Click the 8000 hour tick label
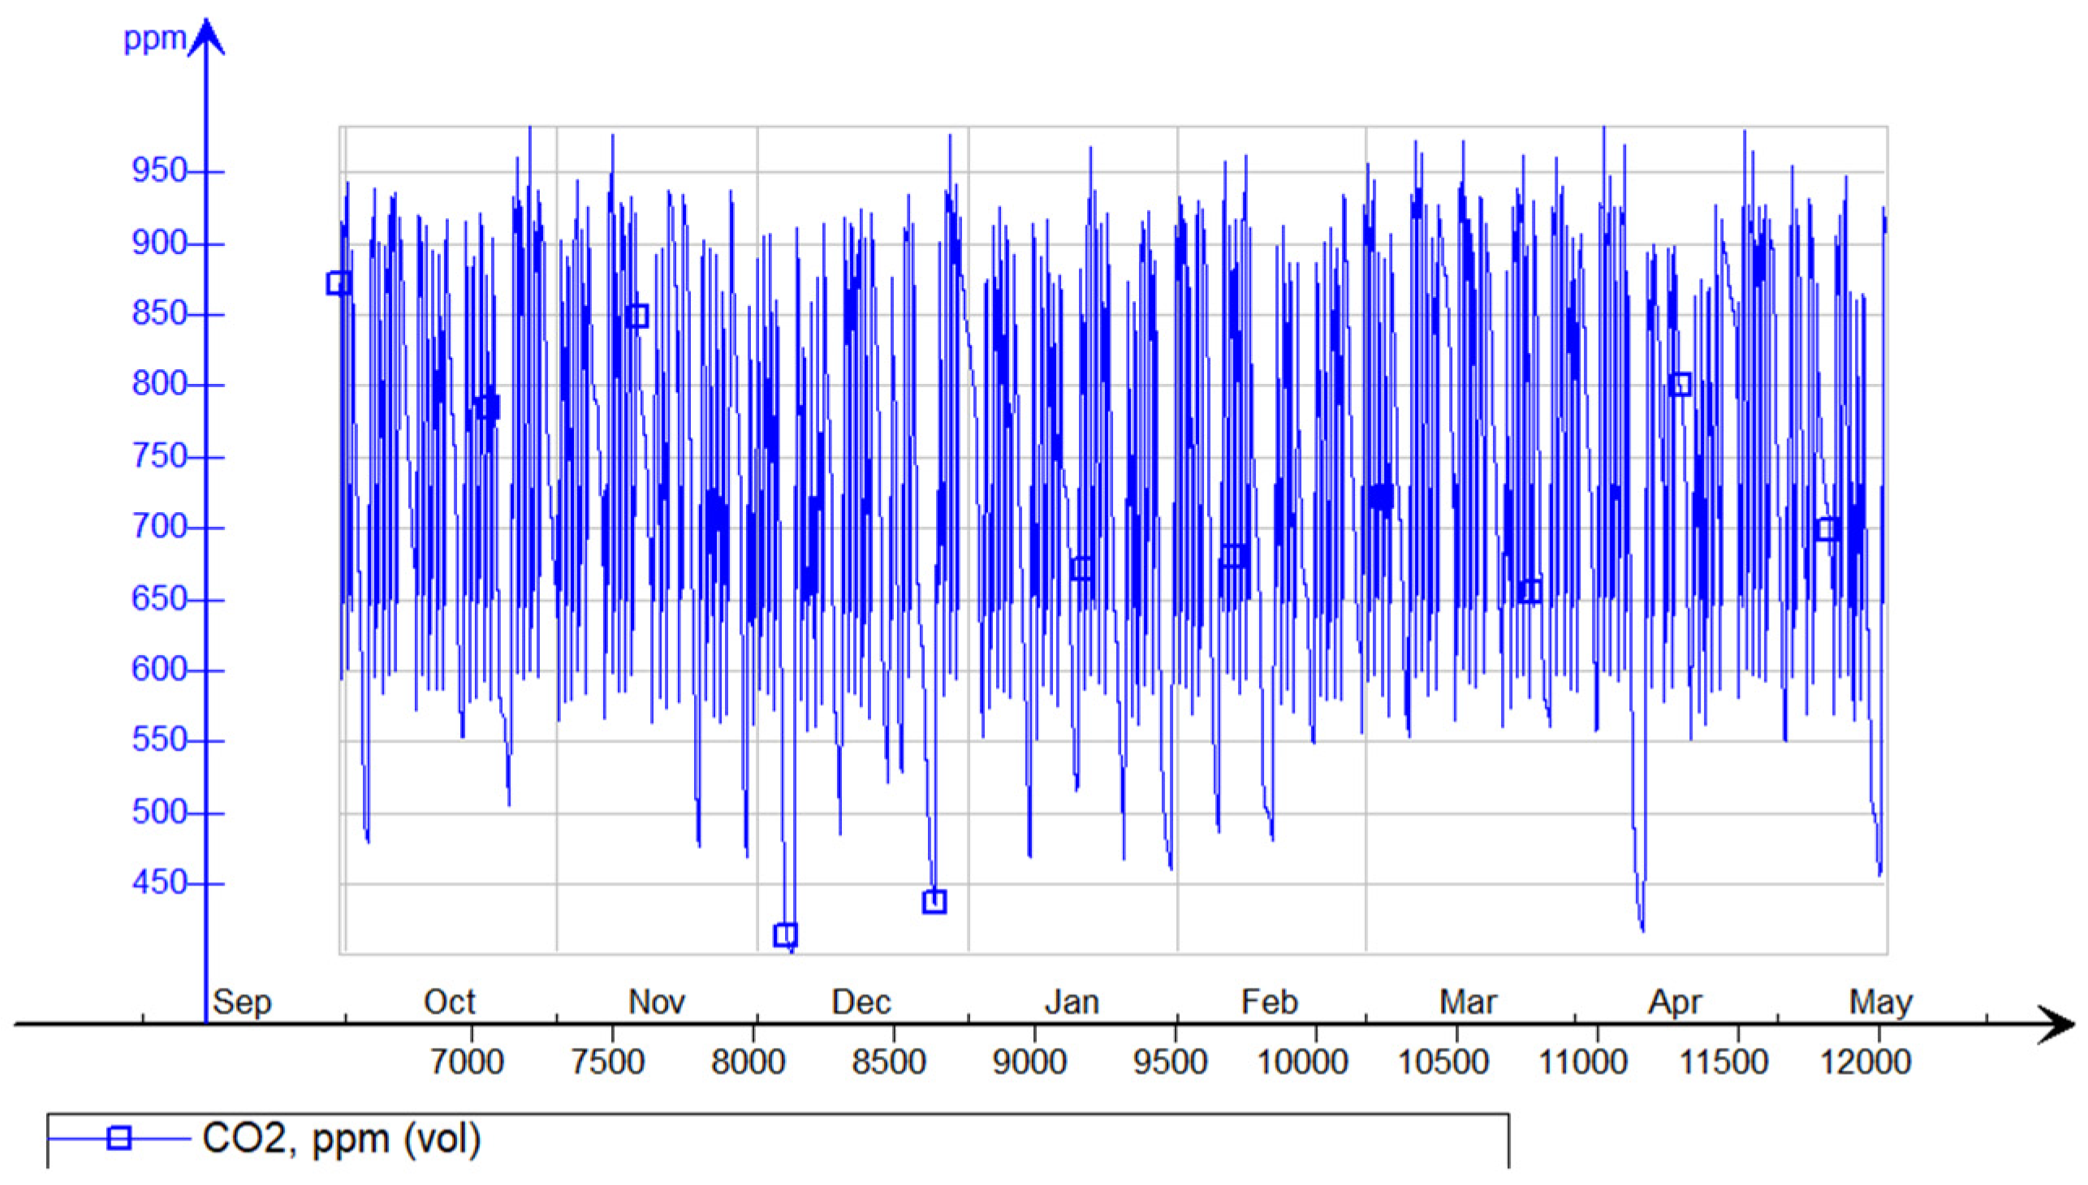The height and width of the screenshot is (1185, 2088). click(x=748, y=1063)
